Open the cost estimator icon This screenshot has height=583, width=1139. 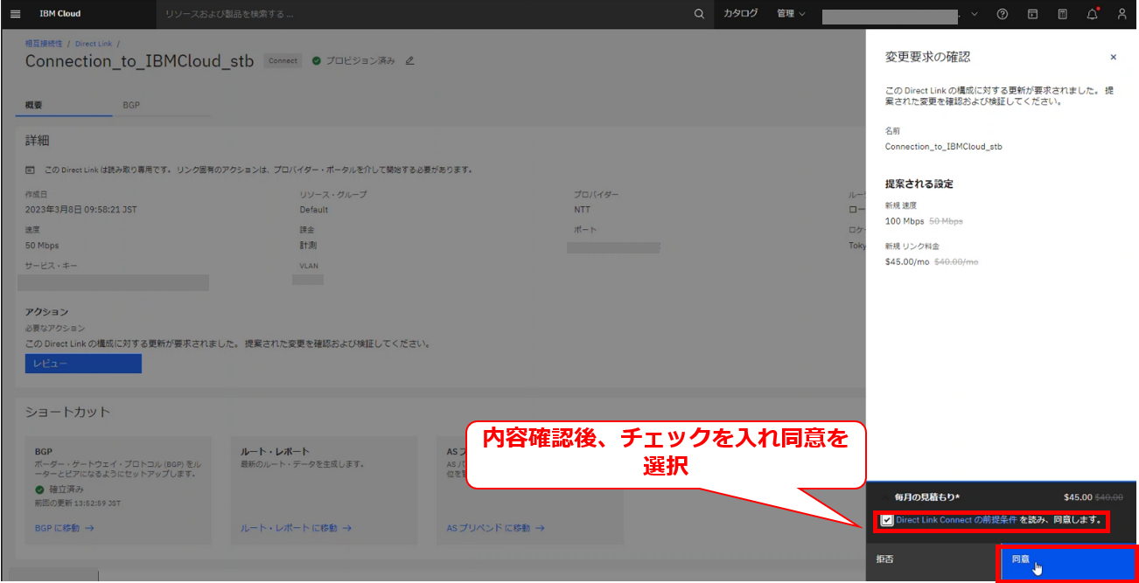pos(1062,14)
